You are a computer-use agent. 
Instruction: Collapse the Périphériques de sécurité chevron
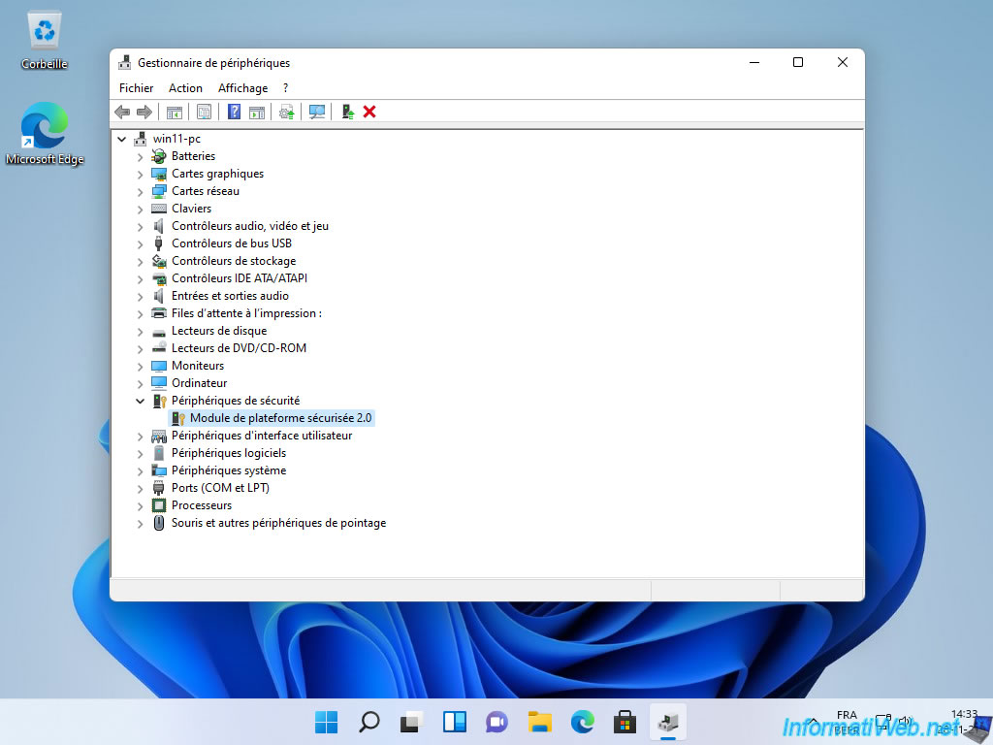coord(140,401)
